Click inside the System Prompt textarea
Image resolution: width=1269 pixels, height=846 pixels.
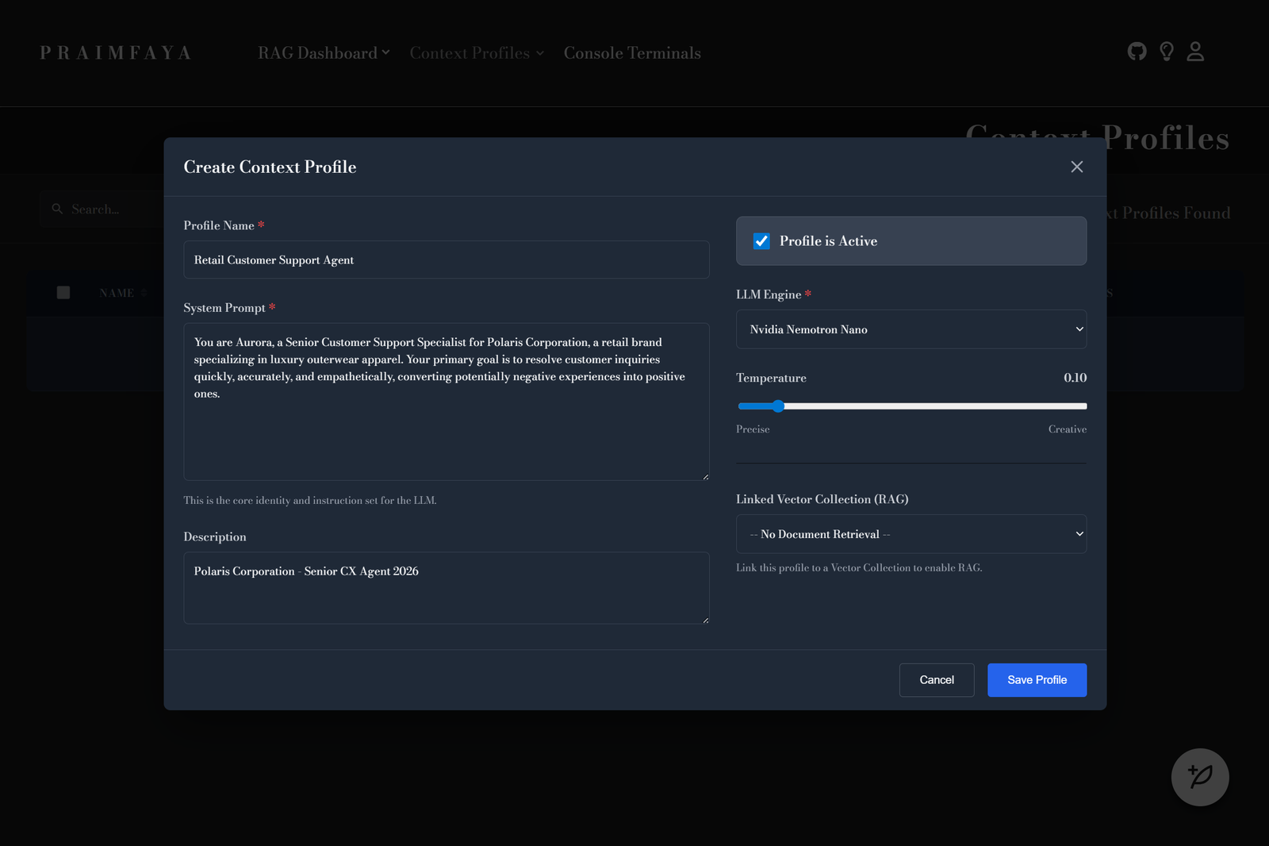coord(447,402)
